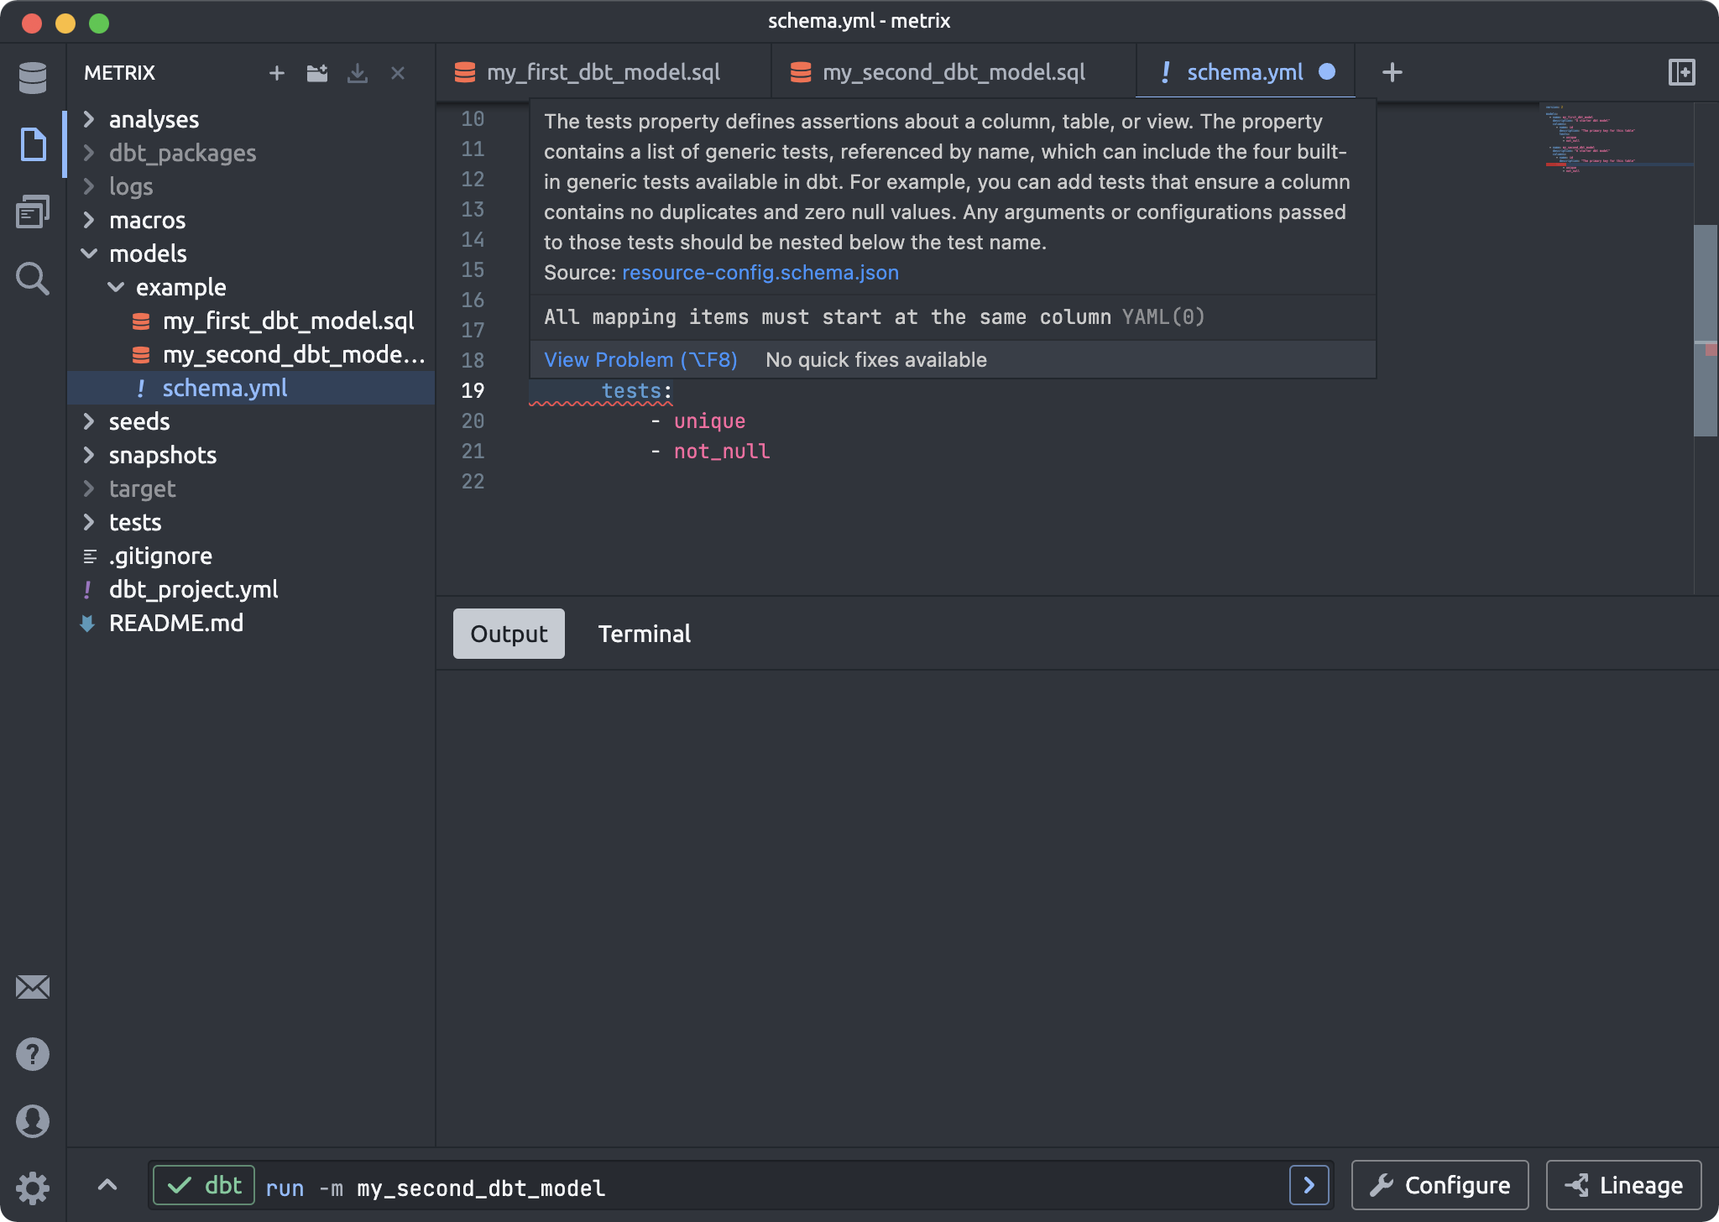Click 'unique' on line 20
This screenshot has width=1719, height=1222.
[709, 421]
